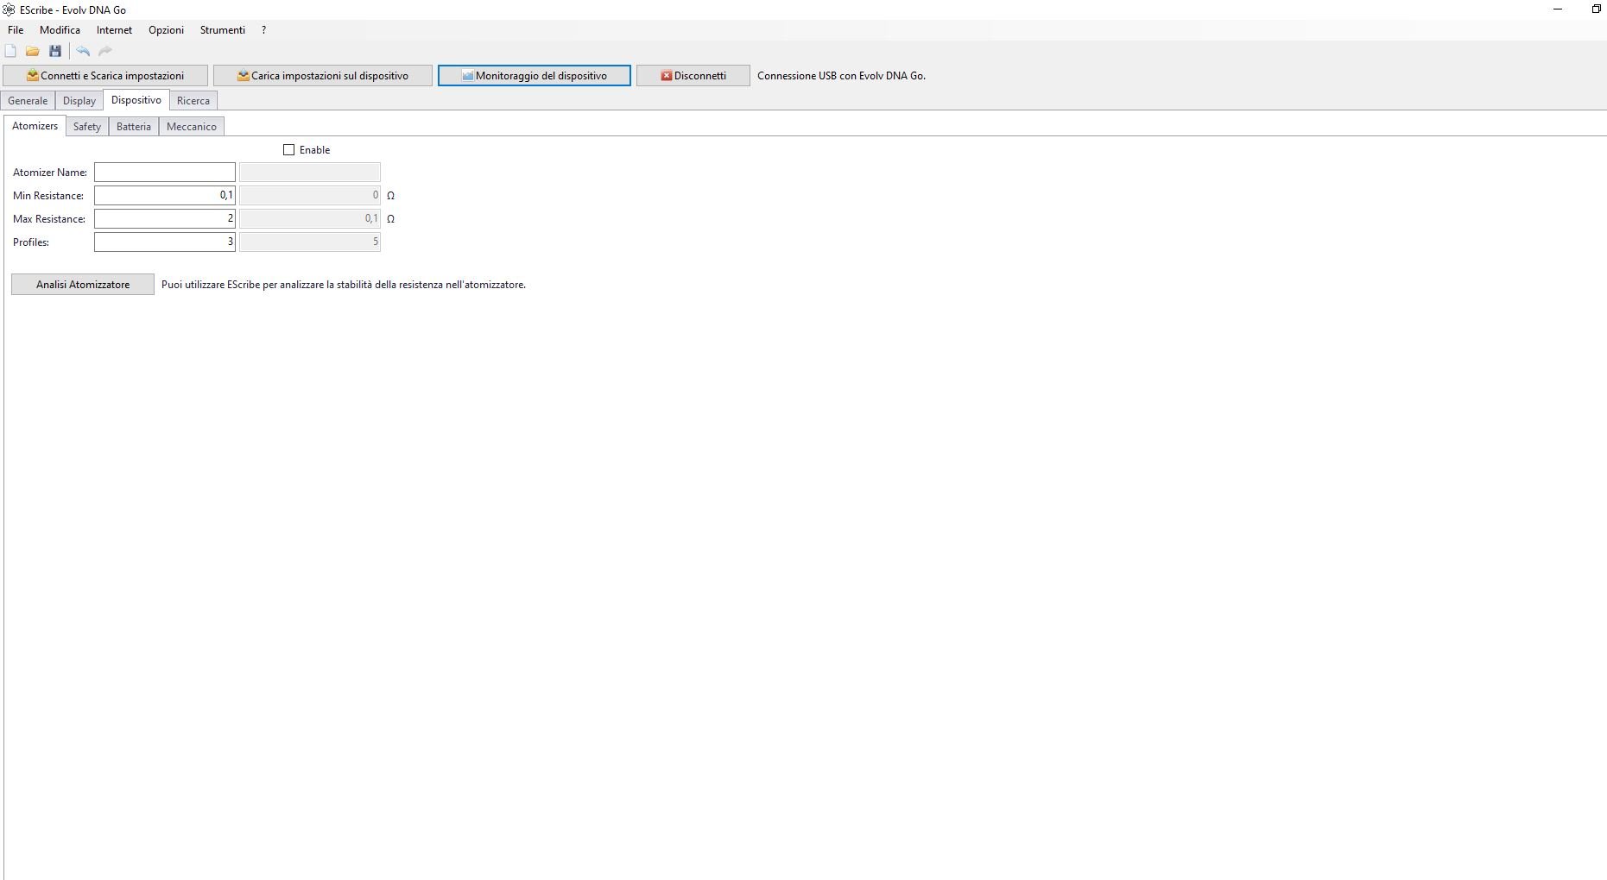Click the Disconnetti button
The height and width of the screenshot is (880, 1607).
point(693,76)
